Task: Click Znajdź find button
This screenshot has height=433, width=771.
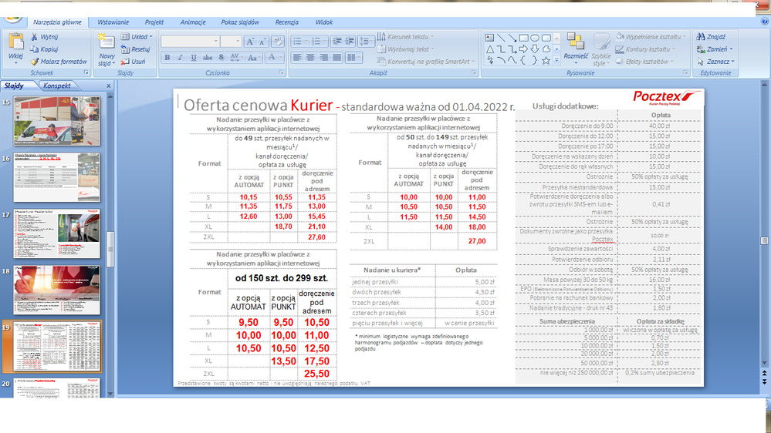Action: 711,37
